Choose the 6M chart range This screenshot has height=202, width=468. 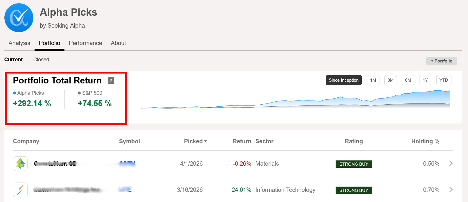408,80
